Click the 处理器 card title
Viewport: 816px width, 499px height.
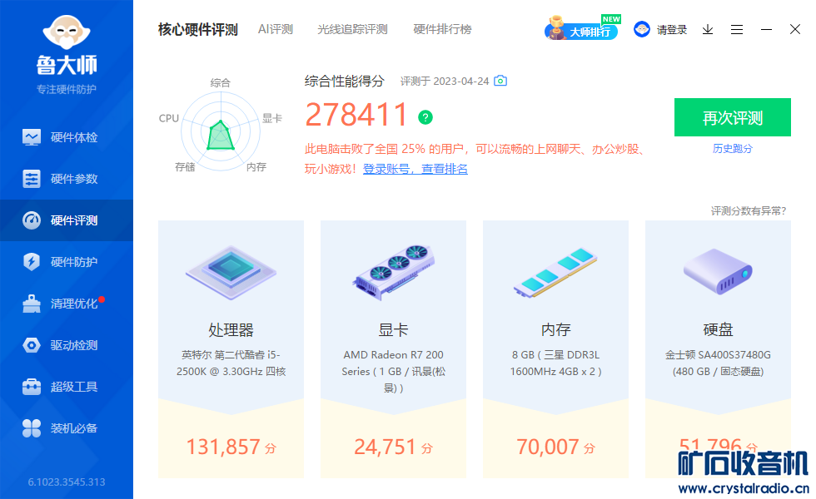(x=231, y=329)
